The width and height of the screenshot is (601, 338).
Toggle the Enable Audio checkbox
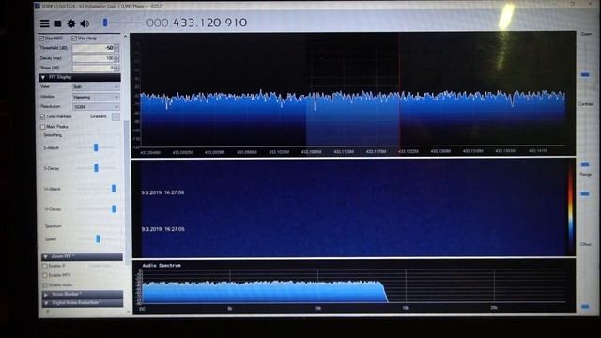tap(45, 284)
